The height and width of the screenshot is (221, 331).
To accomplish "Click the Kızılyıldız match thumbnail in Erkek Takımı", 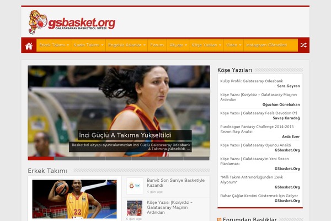I will [x=135, y=208].
